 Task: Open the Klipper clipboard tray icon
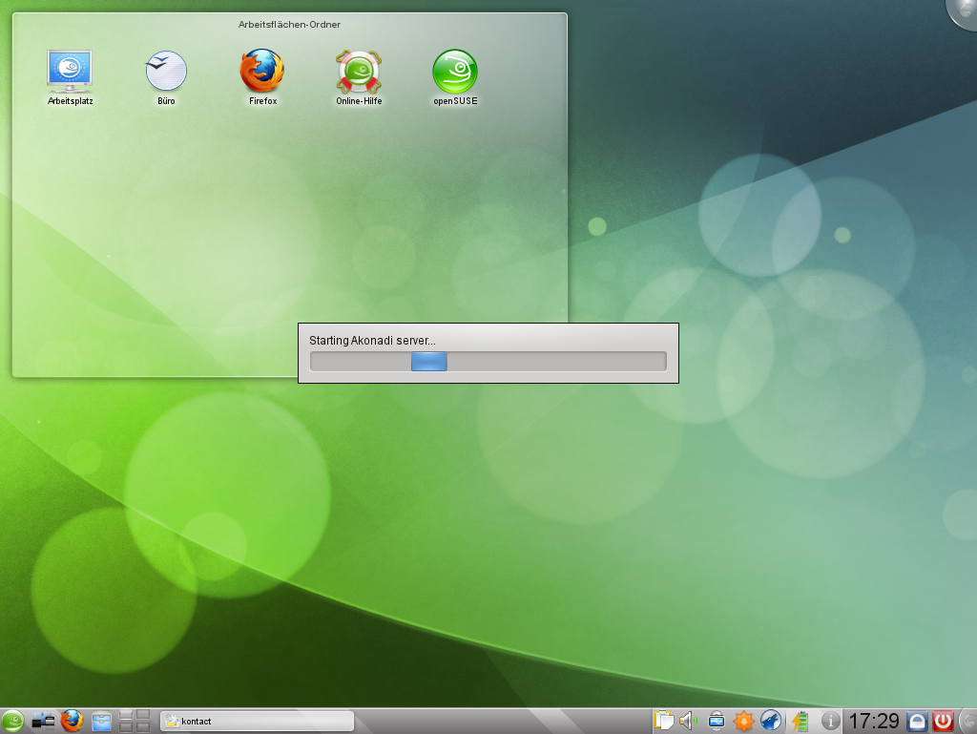(x=663, y=721)
